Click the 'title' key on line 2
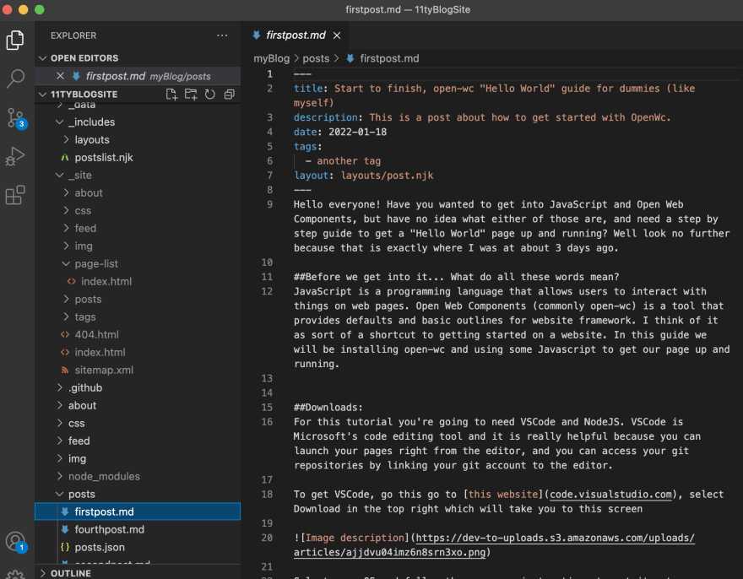743x579 pixels. tap(308, 88)
